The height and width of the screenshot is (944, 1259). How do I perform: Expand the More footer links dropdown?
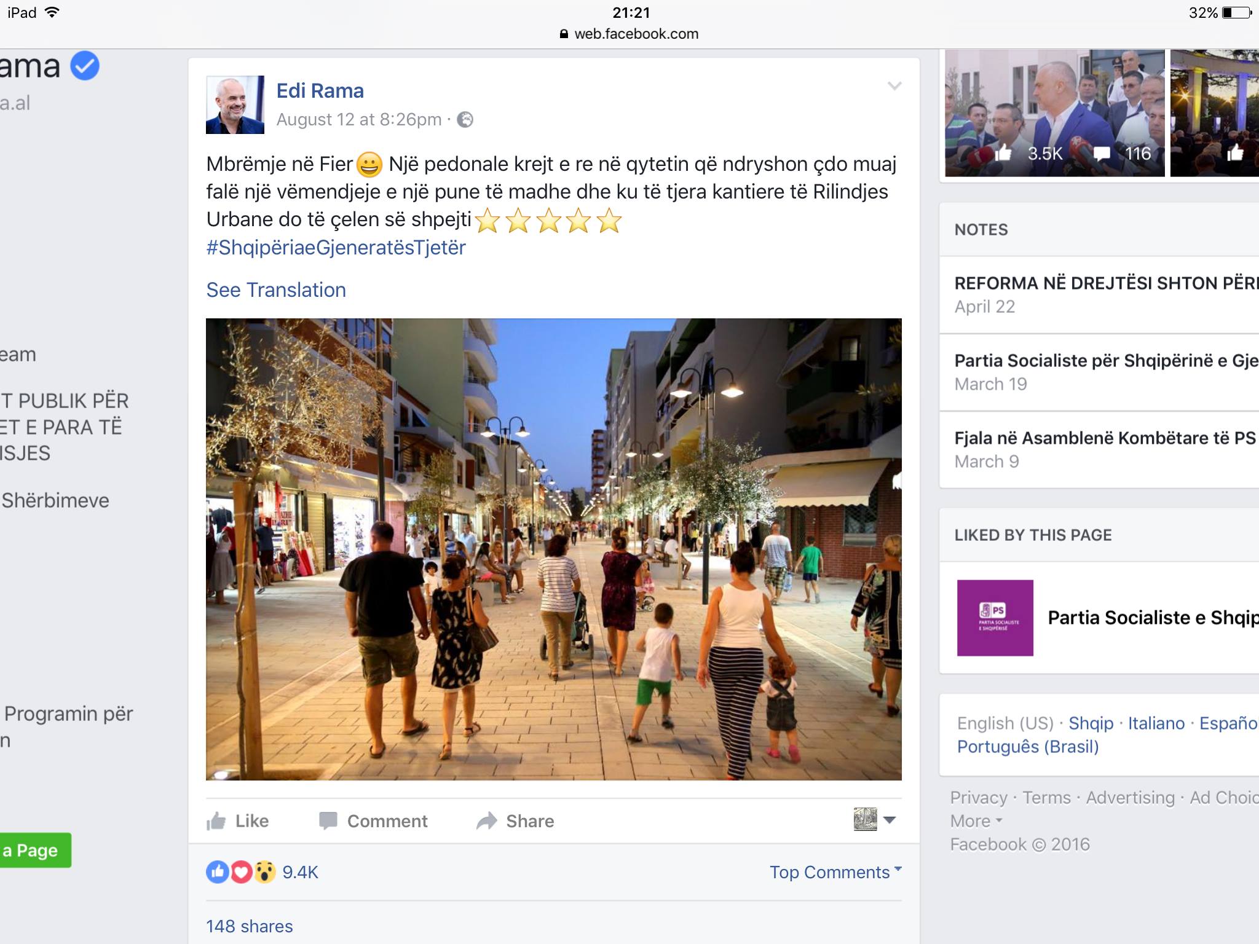click(x=976, y=821)
